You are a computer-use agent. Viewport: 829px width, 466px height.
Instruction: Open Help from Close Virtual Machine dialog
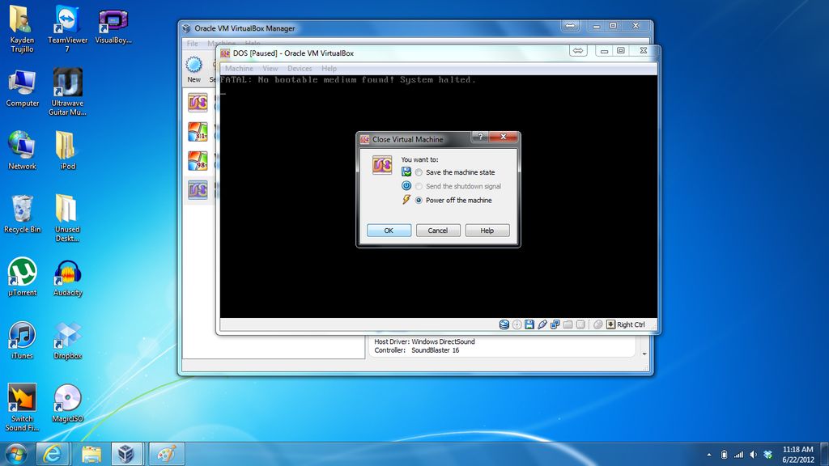tap(487, 231)
